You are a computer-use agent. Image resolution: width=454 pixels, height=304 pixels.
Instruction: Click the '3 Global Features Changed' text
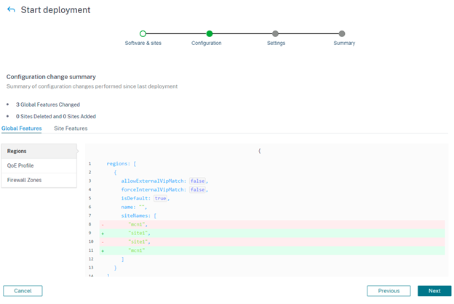pyautogui.click(x=48, y=104)
